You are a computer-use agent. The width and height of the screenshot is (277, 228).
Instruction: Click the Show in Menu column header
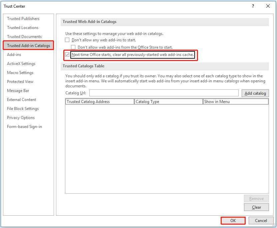pos(236,102)
